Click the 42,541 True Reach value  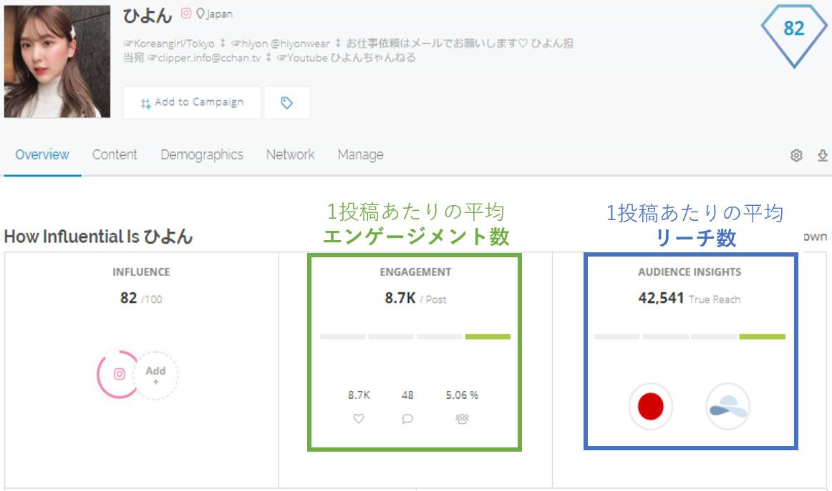[690, 298]
